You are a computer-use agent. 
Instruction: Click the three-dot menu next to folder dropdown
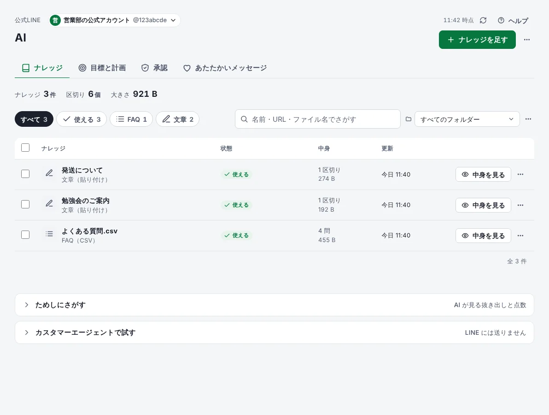point(528,119)
